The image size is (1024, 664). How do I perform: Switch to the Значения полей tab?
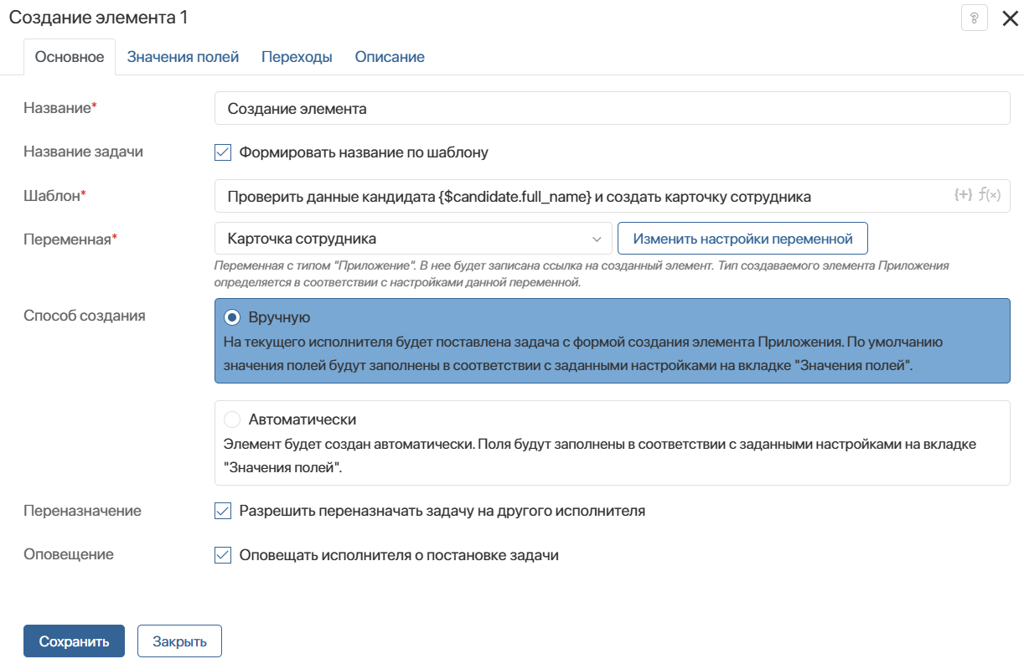click(183, 57)
